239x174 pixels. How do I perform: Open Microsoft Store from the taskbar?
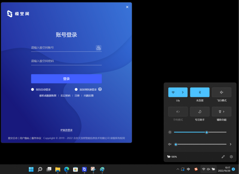[x=75, y=169]
